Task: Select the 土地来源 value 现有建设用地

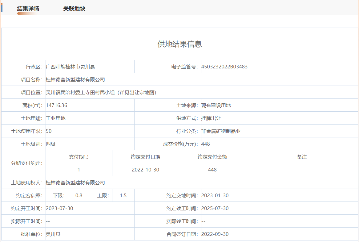Action: point(216,106)
